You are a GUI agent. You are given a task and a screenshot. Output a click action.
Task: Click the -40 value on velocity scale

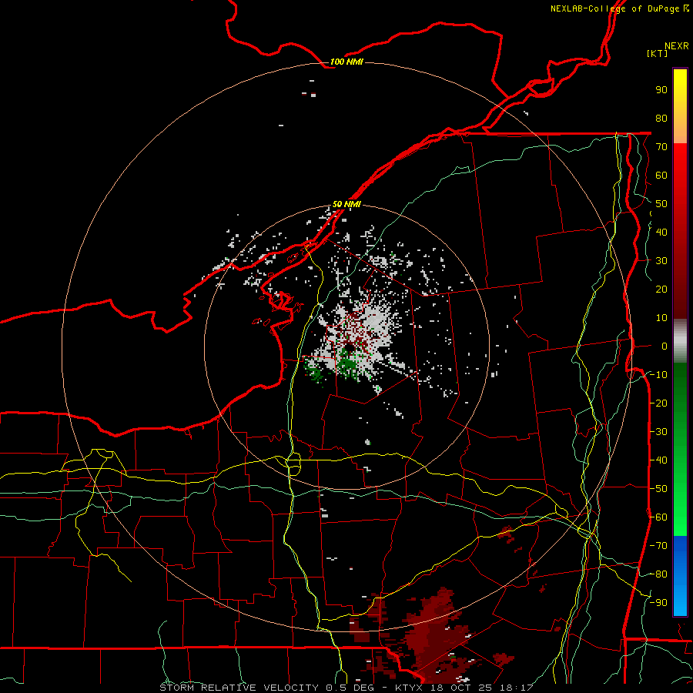(x=658, y=460)
